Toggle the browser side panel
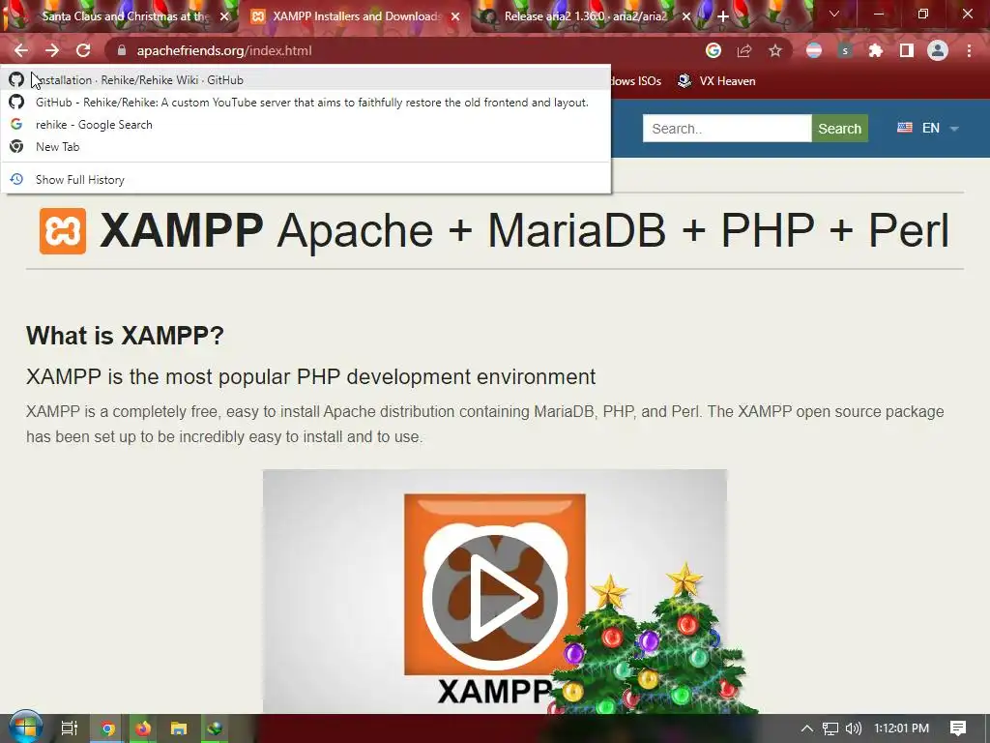This screenshot has height=743, width=990. point(907,50)
